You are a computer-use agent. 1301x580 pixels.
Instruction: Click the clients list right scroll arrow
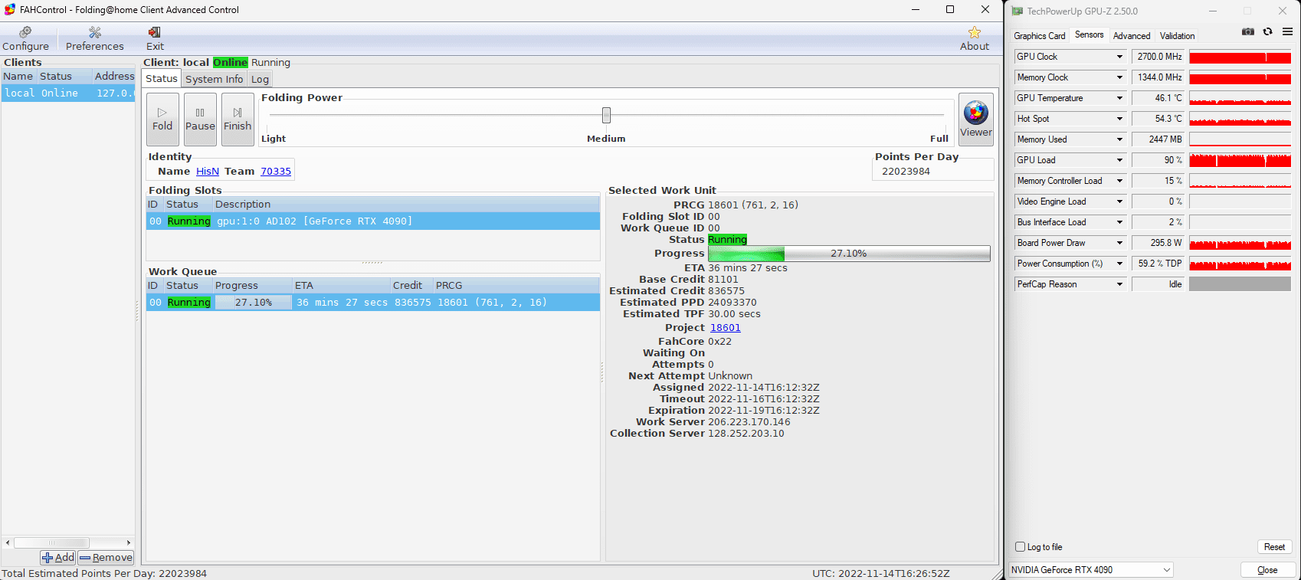[129, 542]
